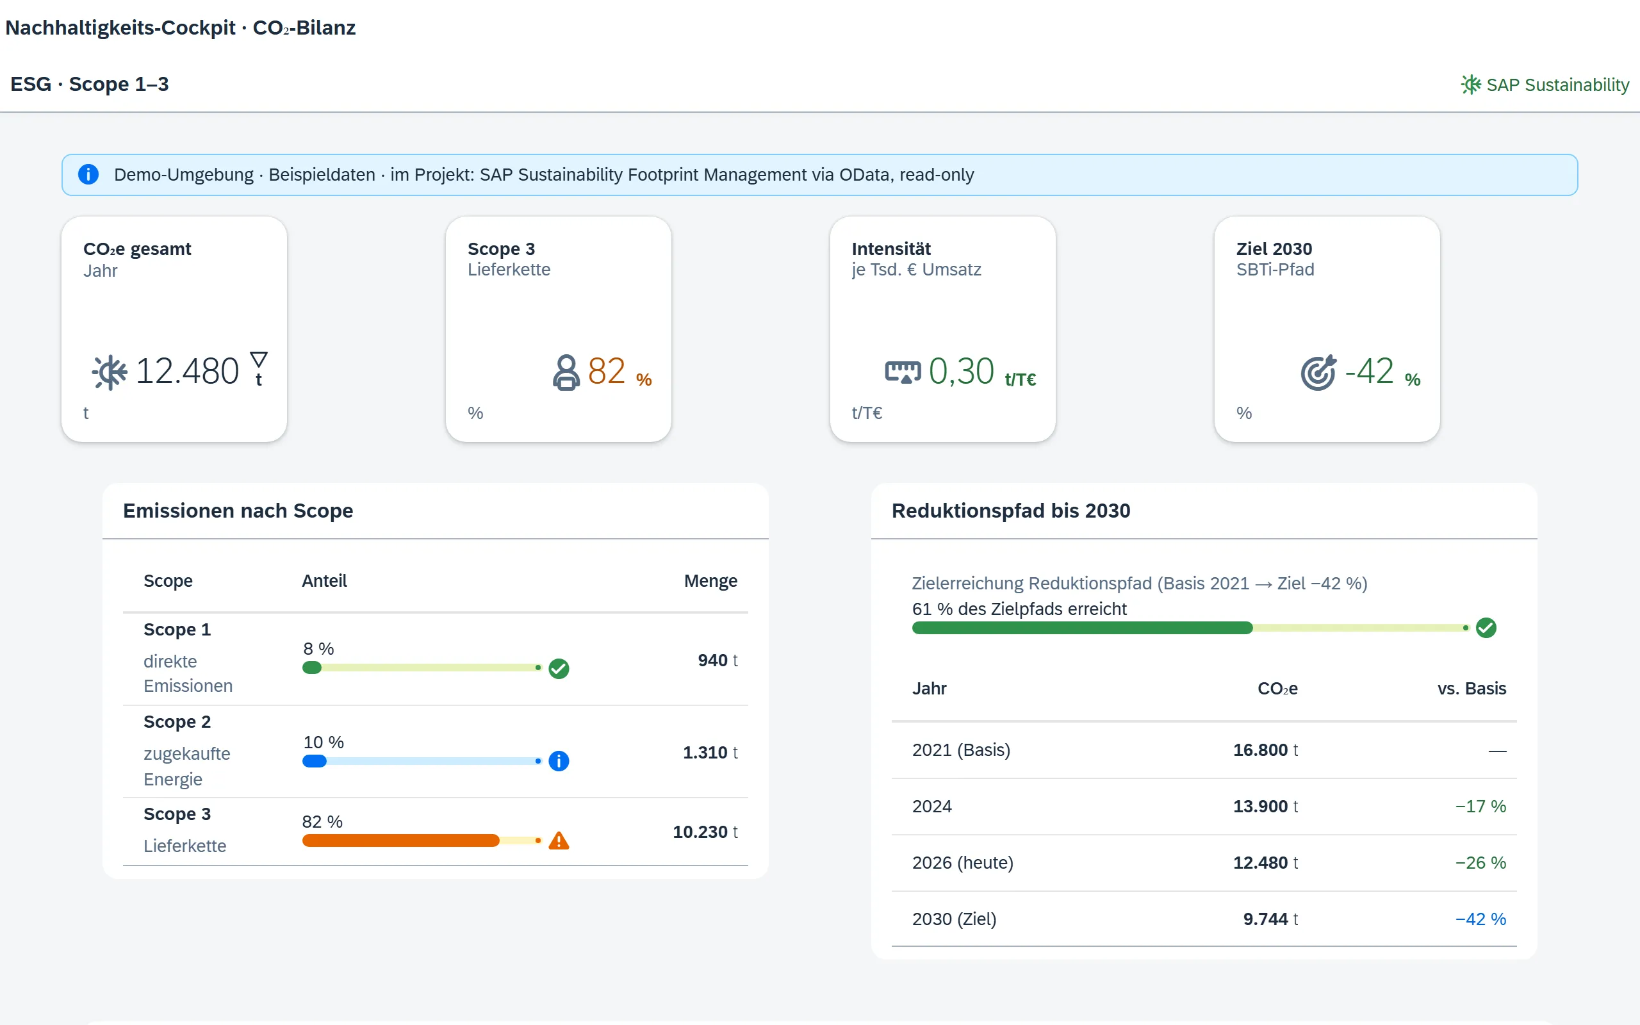Click the blue info icon for Scope 2

(x=559, y=760)
